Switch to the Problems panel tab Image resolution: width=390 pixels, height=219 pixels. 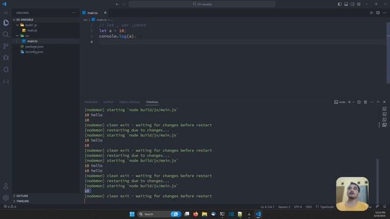pyautogui.click(x=91, y=102)
